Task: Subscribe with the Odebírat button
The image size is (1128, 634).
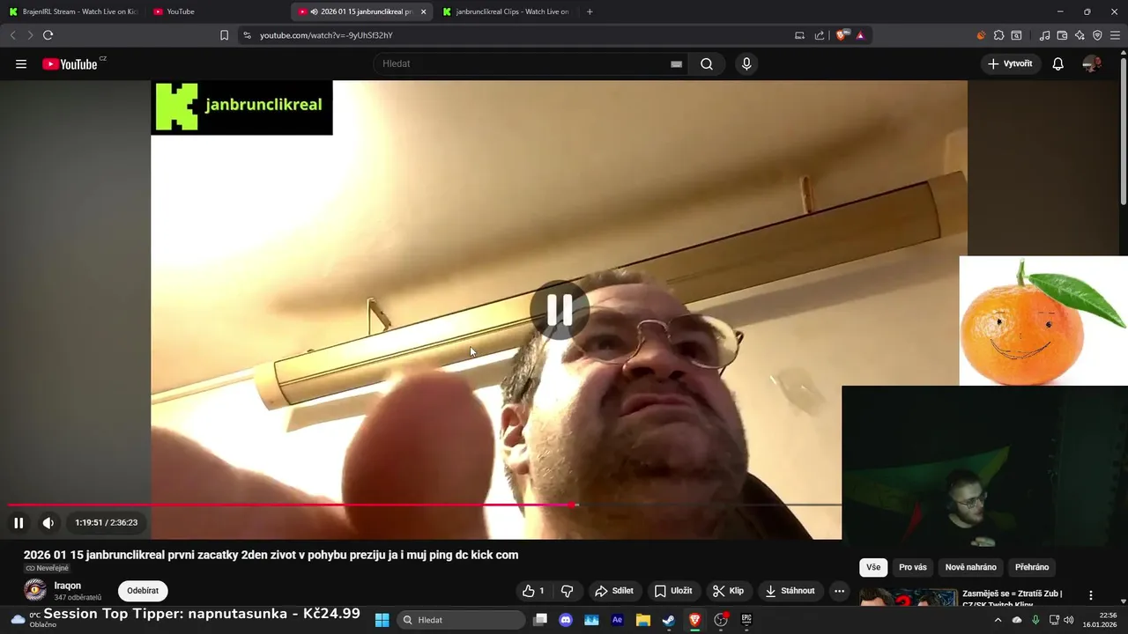Action: tap(143, 591)
